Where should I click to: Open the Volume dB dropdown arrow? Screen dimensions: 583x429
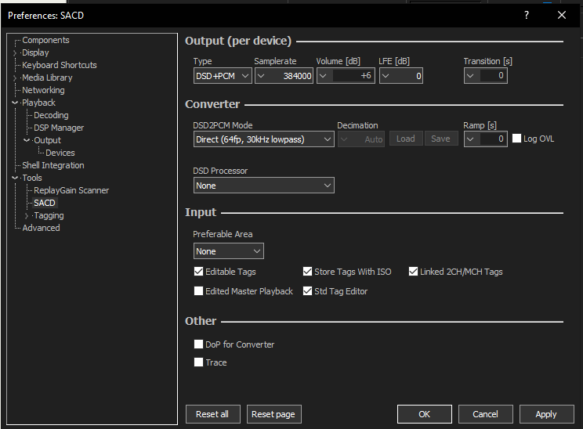(x=324, y=76)
